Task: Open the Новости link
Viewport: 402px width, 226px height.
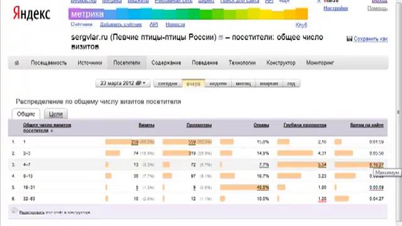Action: (x=175, y=24)
